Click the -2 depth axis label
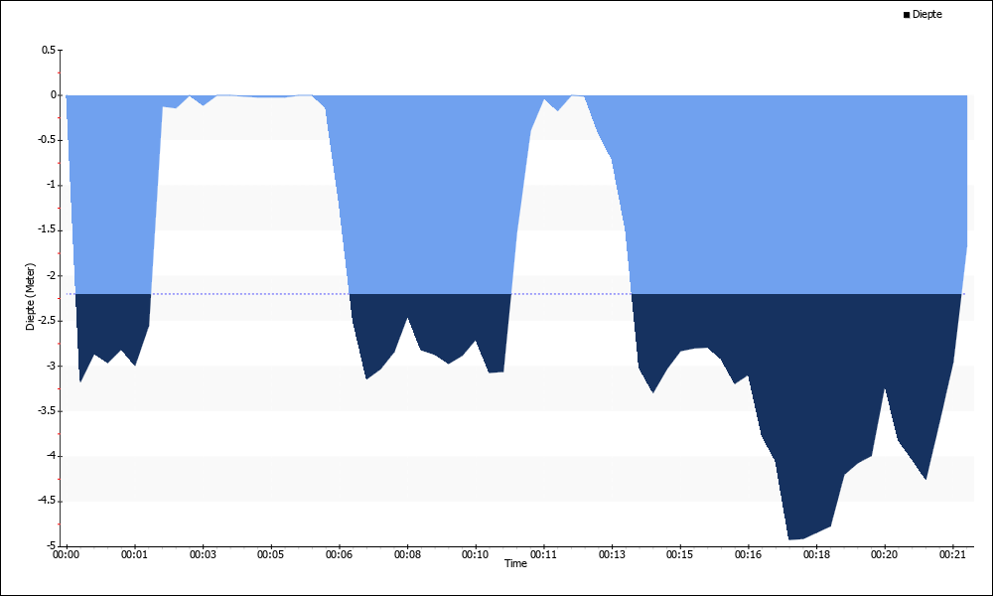The height and width of the screenshot is (596, 993). 51,275
